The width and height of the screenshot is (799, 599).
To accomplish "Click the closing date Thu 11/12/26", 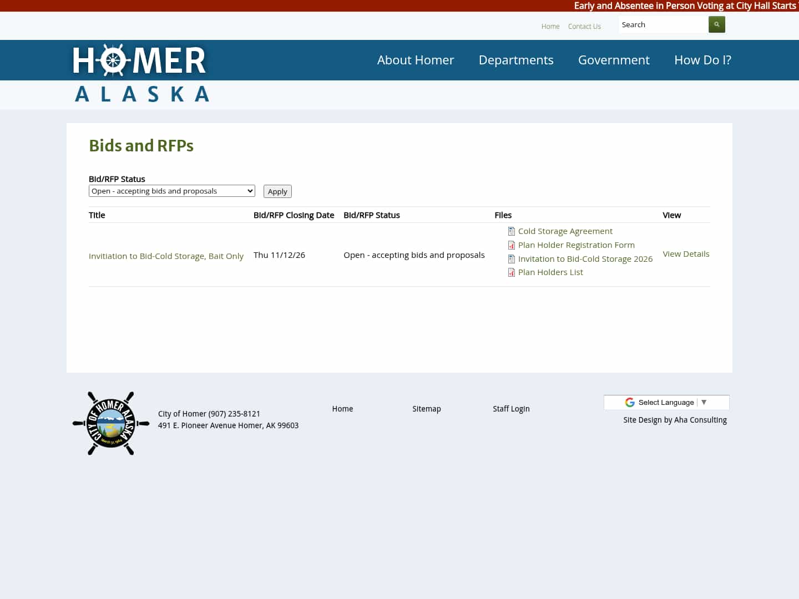I will 279,255.
